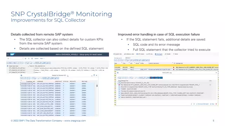Click Technical Information in the Log dialog
Screen dimensions: 225x126
click(202, 104)
